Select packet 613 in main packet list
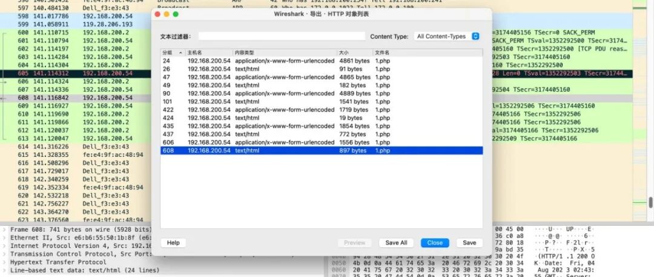 tap(75, 139)
